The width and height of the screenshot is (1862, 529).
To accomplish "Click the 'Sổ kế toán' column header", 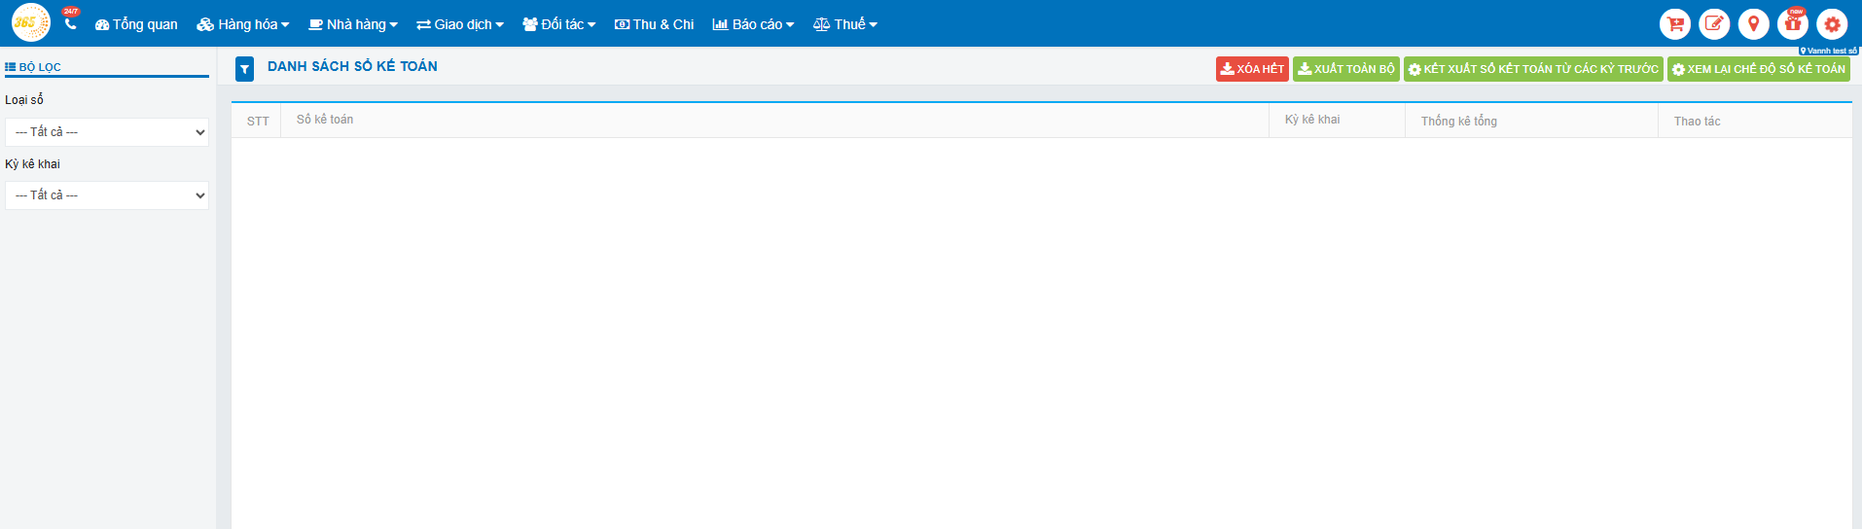I will [325, 120].
